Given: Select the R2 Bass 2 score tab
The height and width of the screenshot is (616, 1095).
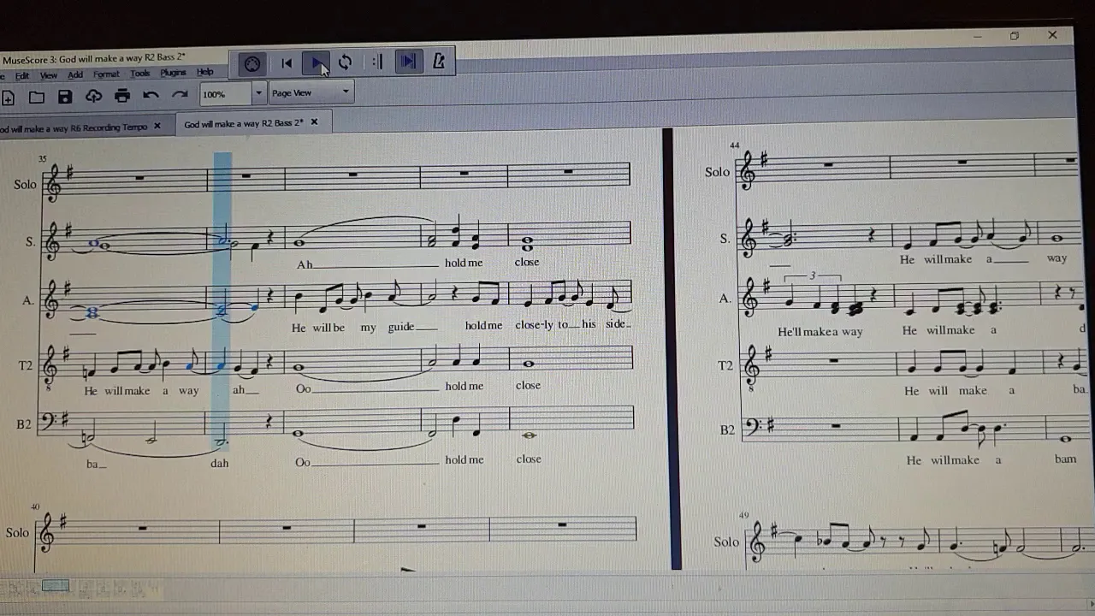Looking at the screenshot, I should coord(244,123).
